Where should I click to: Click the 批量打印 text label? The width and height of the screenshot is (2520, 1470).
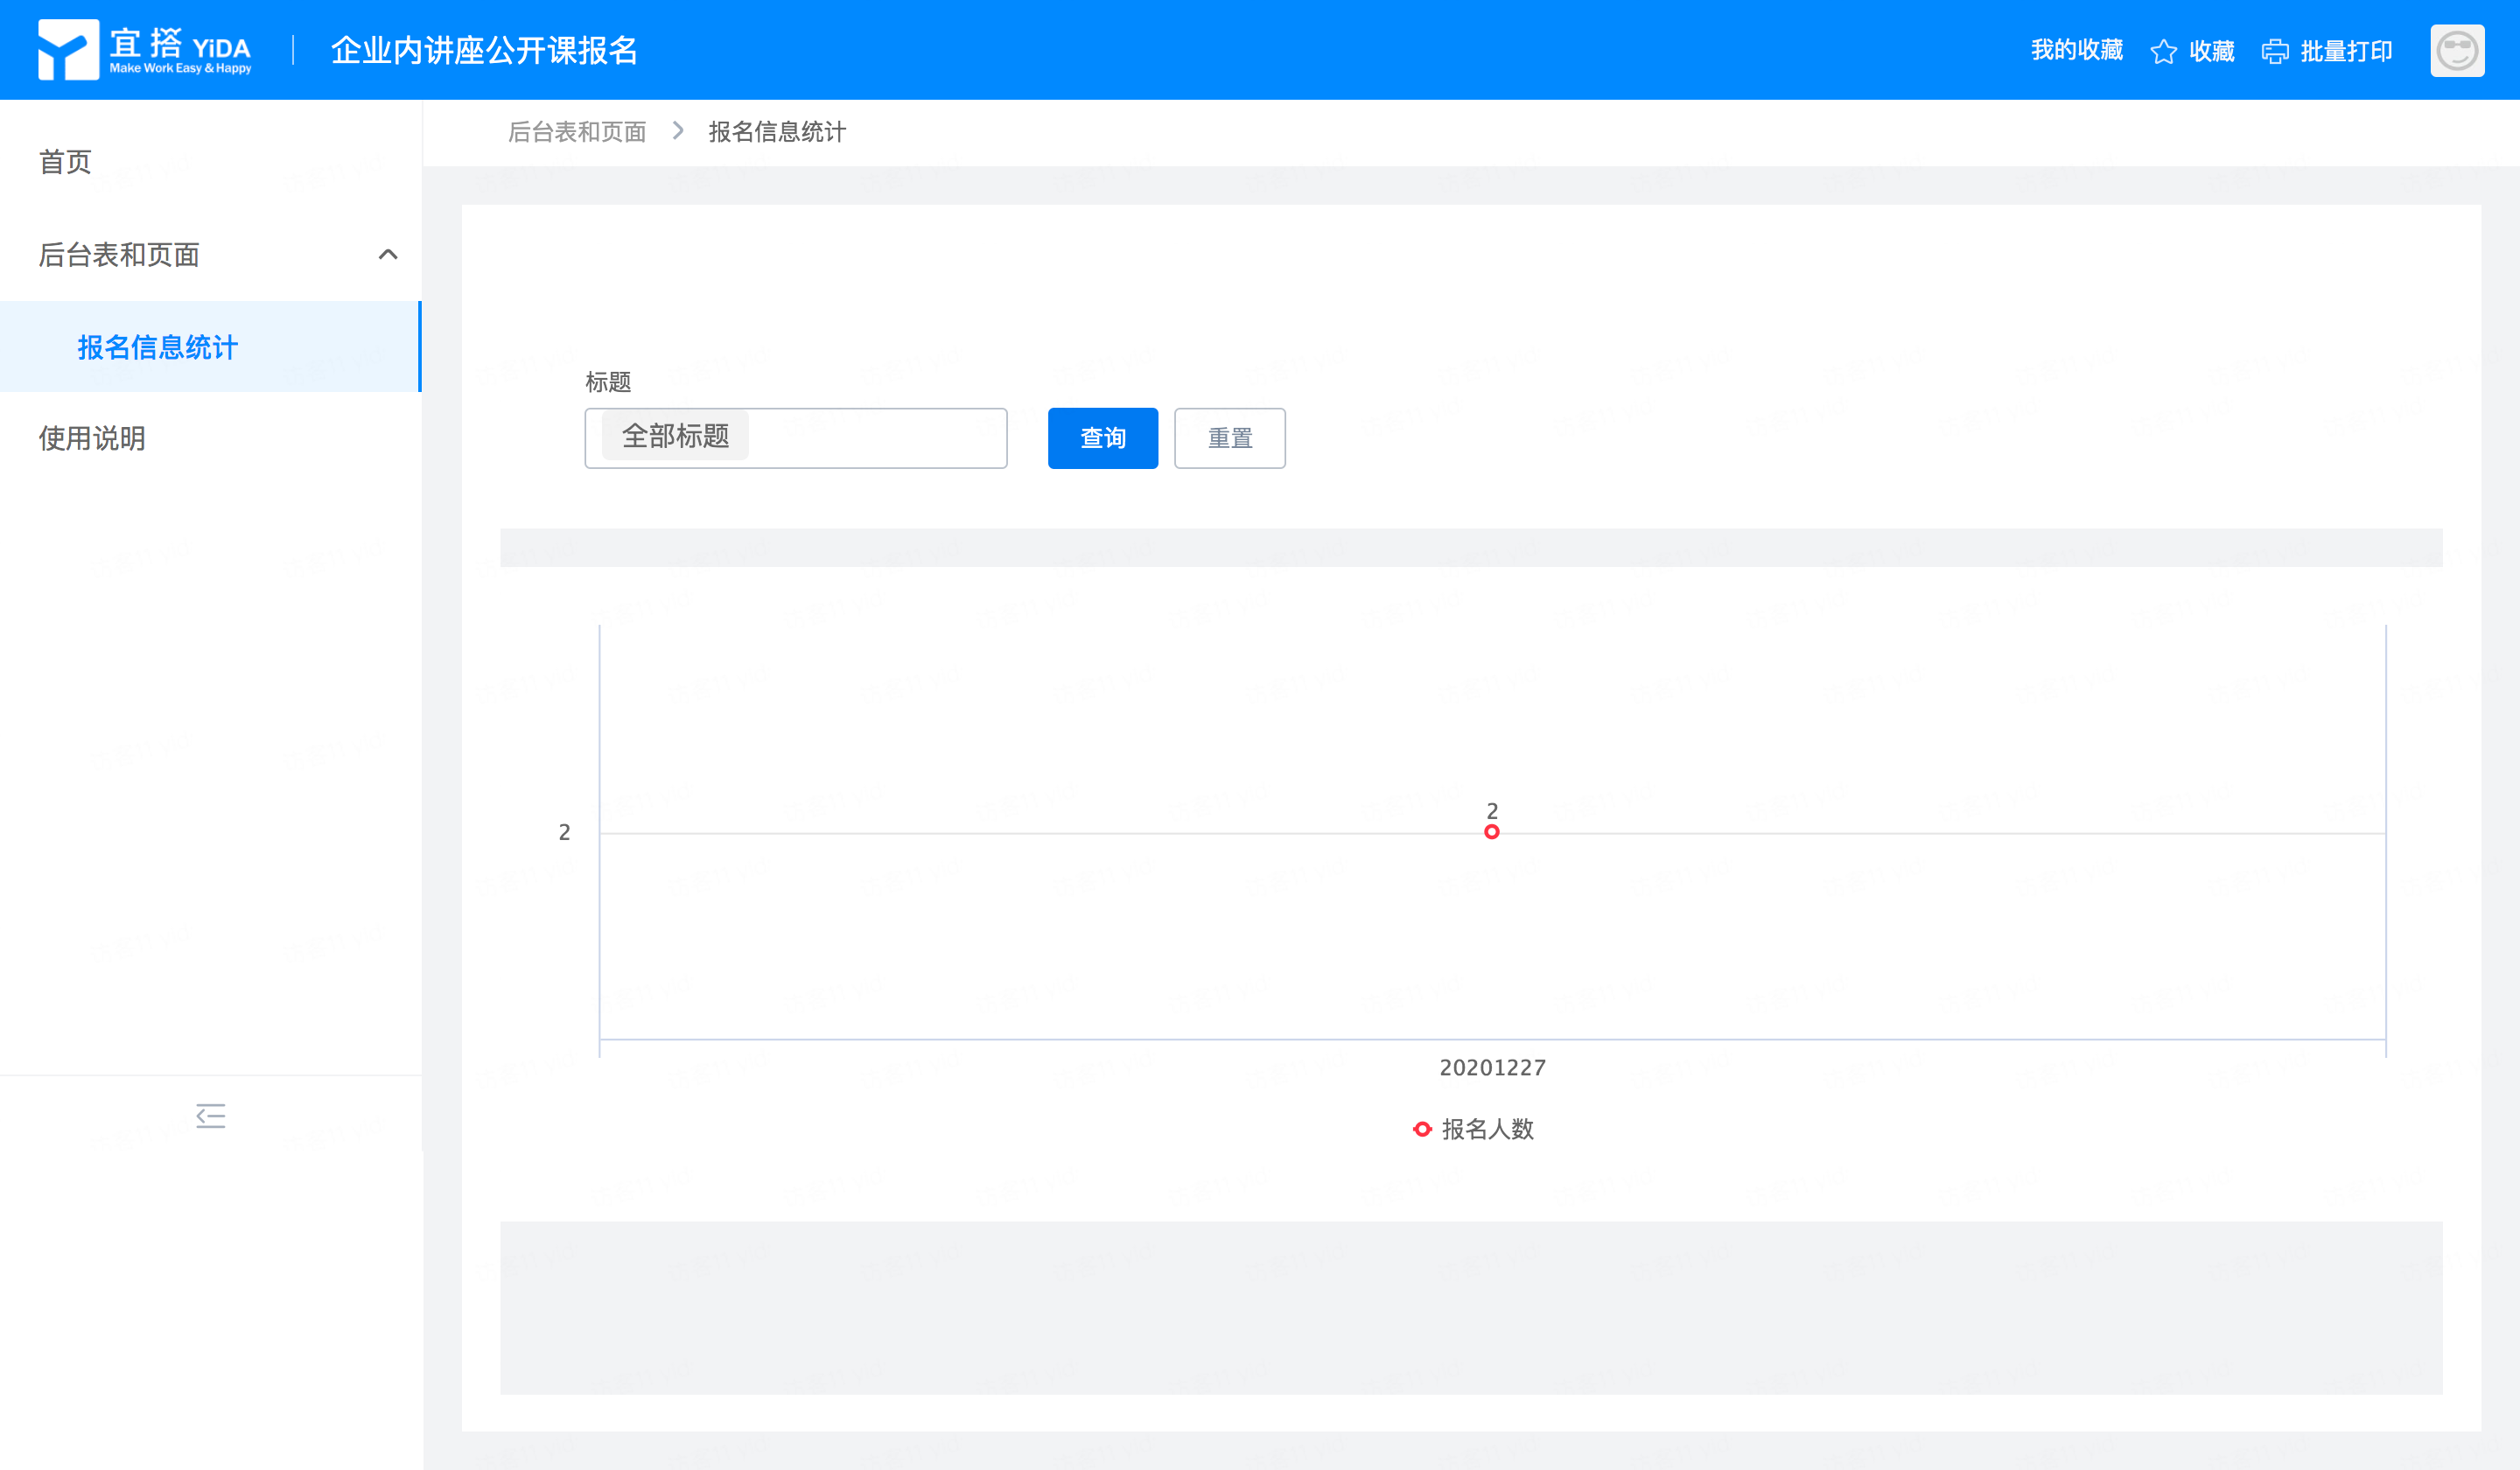click(x=2346, y=51)
